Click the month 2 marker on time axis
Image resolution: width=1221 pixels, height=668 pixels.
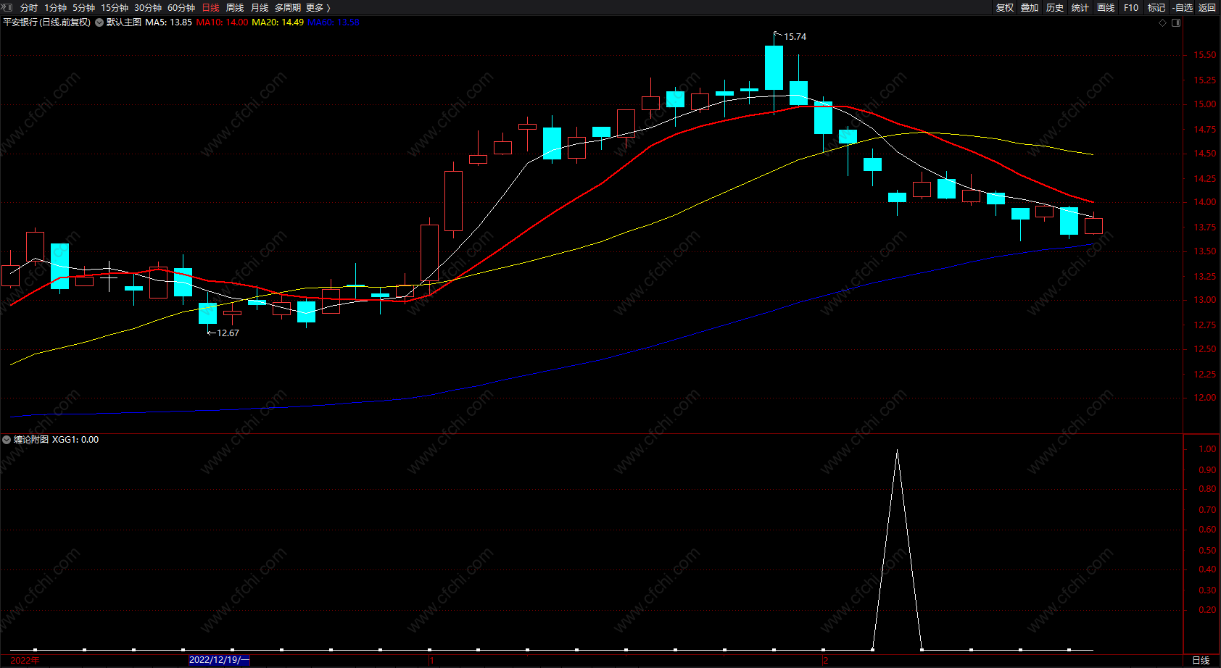tap(825, 660)
